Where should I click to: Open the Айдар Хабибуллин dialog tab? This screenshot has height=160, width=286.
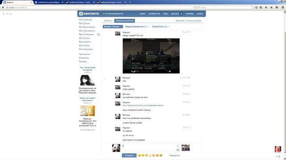(136, 27)
